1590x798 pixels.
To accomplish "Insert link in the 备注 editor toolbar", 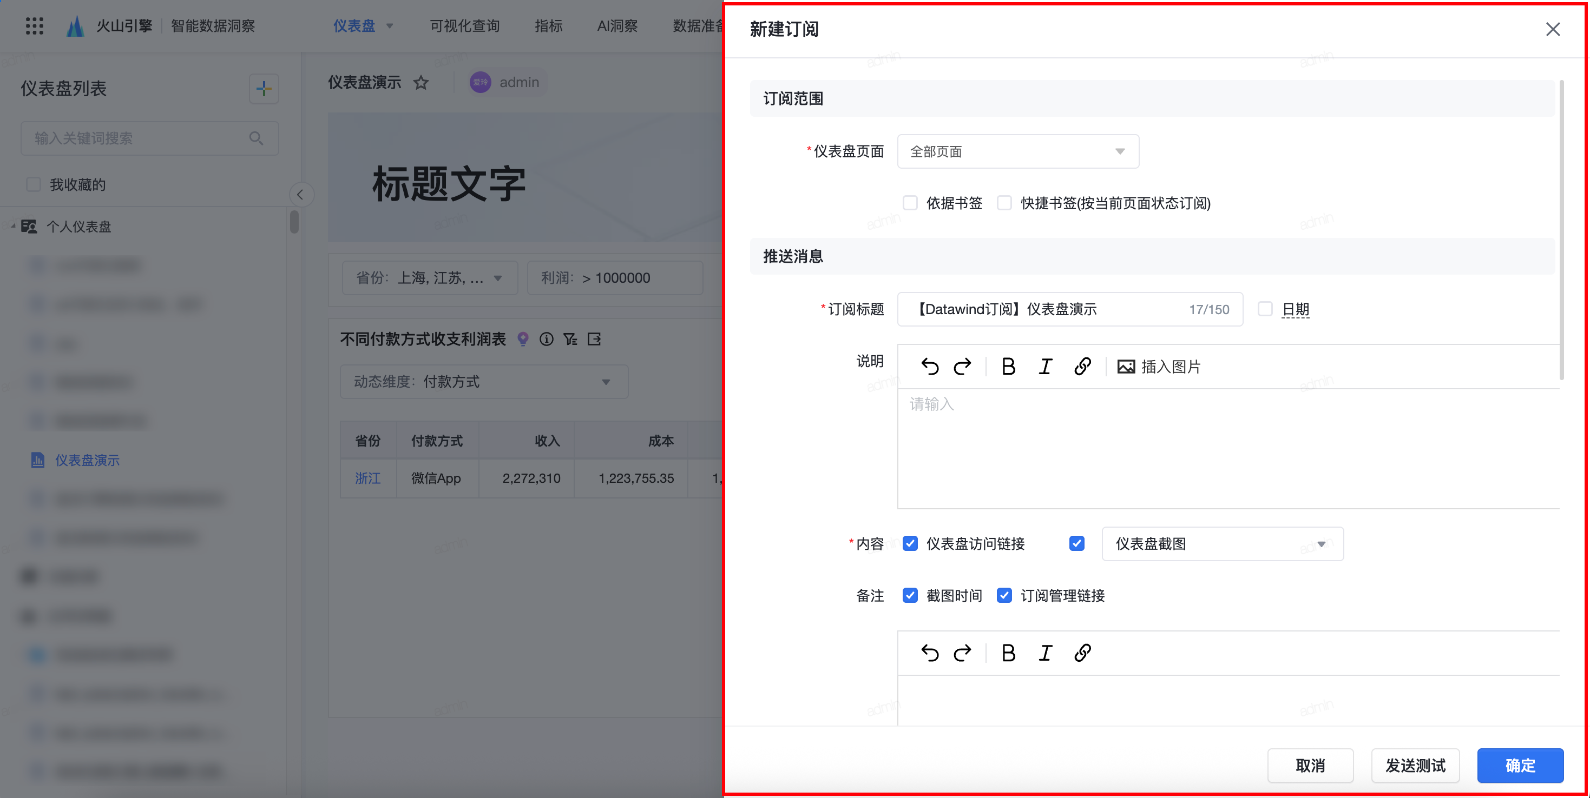I will coord(1082,653).
